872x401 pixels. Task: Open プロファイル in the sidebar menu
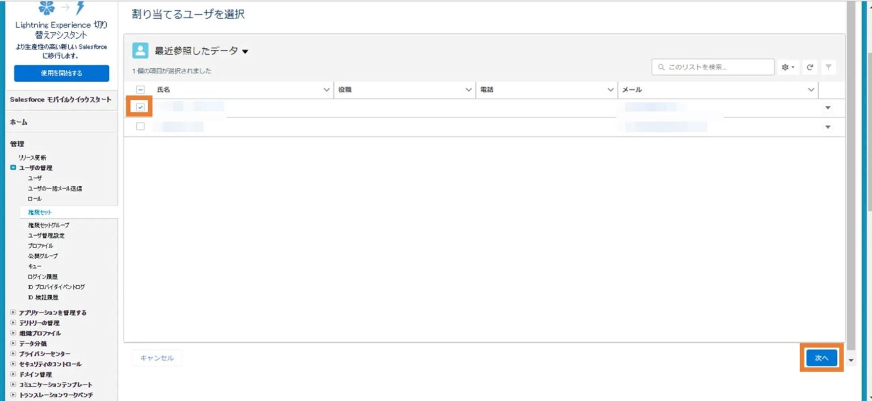click(x=40, y=246)
